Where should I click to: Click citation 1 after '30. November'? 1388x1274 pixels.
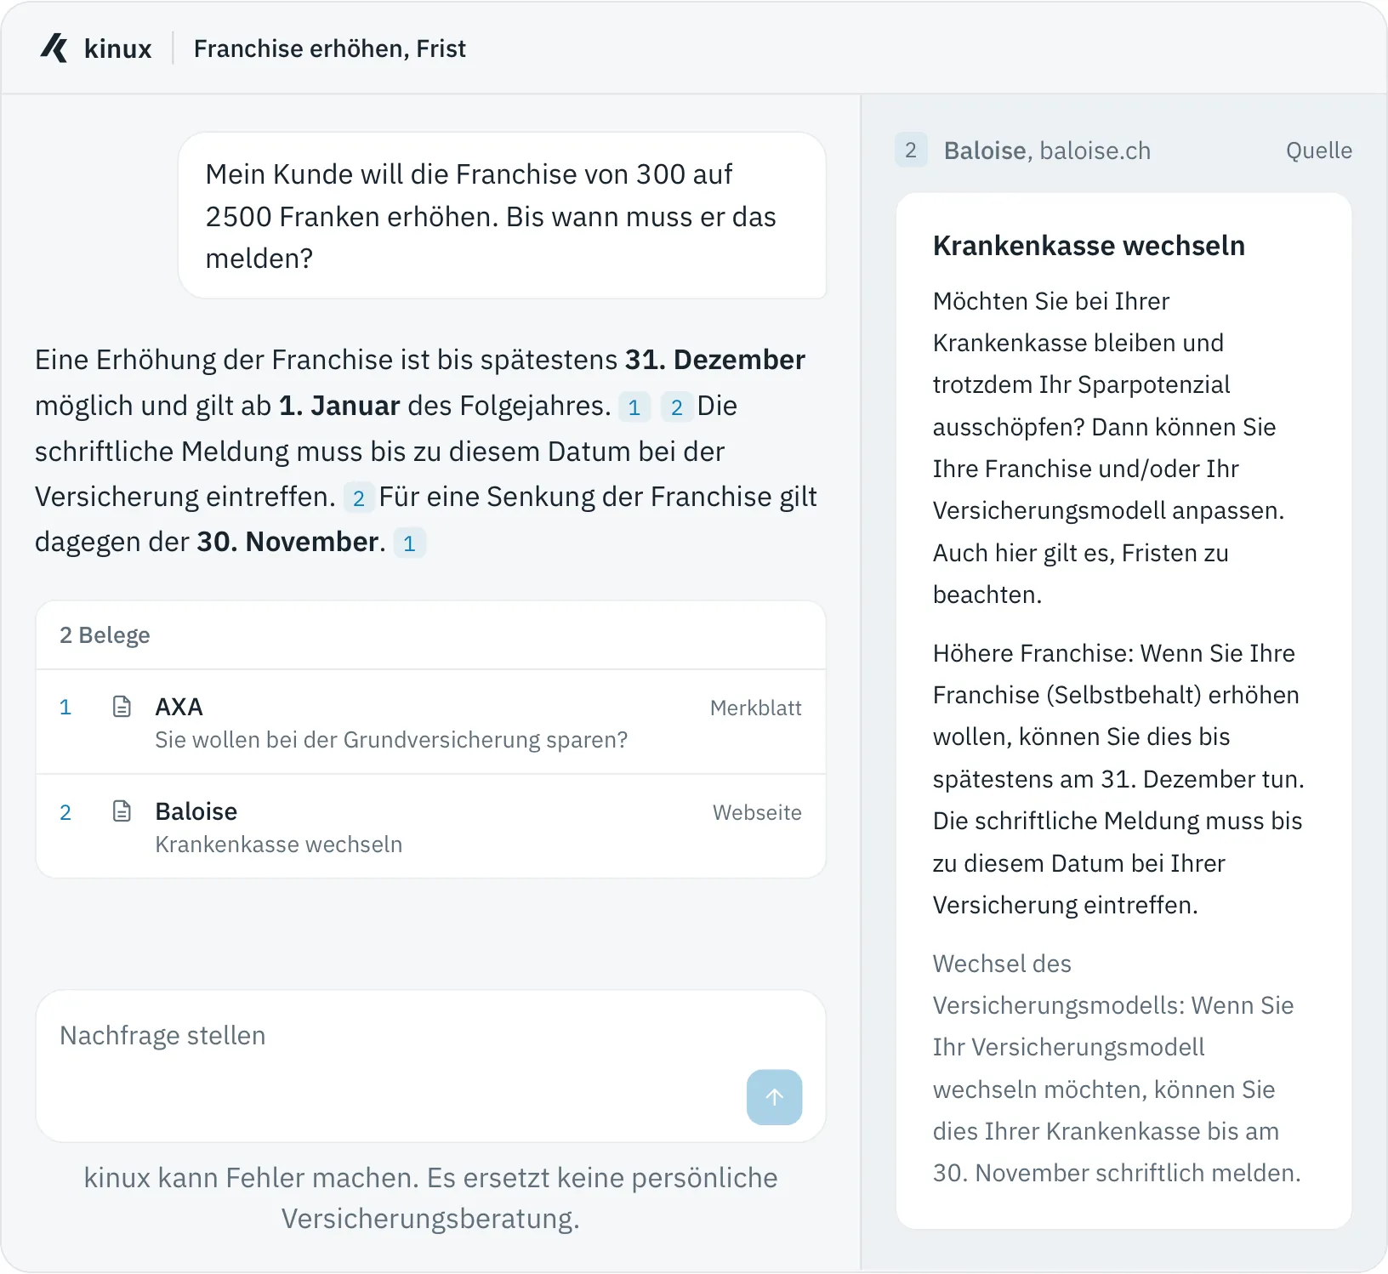(409, 543)
